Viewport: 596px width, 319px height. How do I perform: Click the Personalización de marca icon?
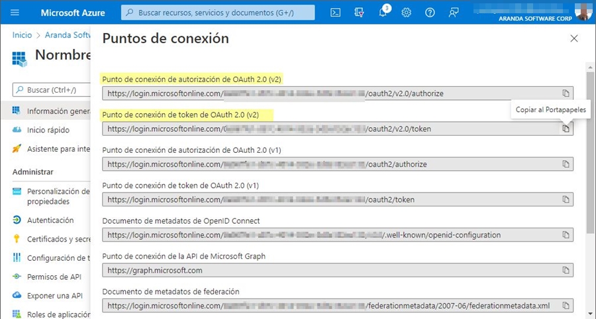[x=17, y=191]
